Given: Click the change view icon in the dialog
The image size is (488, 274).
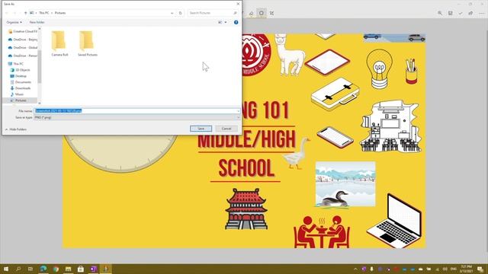Looking at the screenshot, I should coord(220,22).
